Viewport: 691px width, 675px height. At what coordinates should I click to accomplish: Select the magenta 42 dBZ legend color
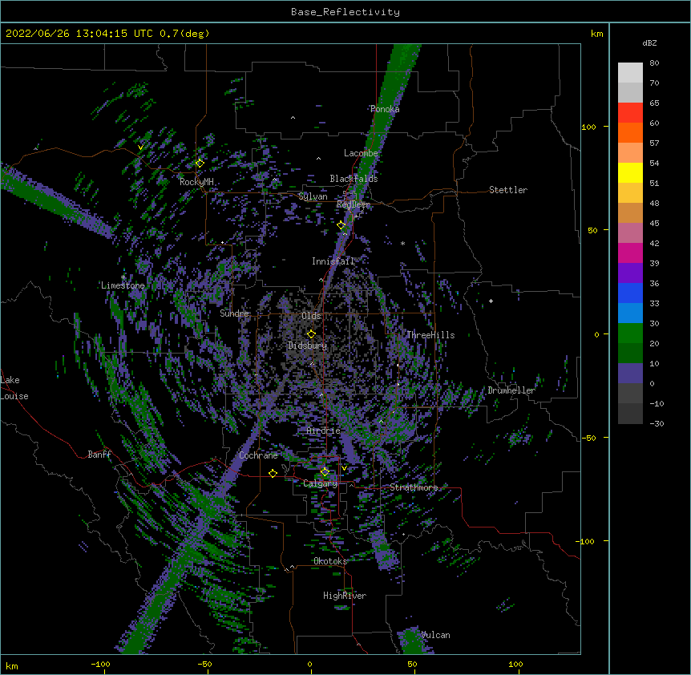630,253
